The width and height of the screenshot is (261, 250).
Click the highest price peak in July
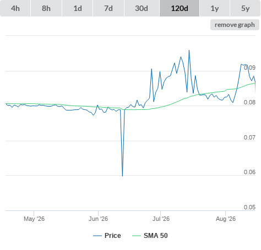tap(189, 50)
